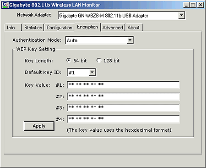
Task: Focus the Key Value #2 field
Action: click(x=123, y=96)
